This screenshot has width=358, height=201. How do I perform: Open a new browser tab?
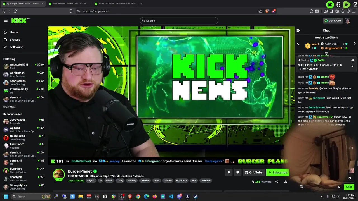[141, 4]
